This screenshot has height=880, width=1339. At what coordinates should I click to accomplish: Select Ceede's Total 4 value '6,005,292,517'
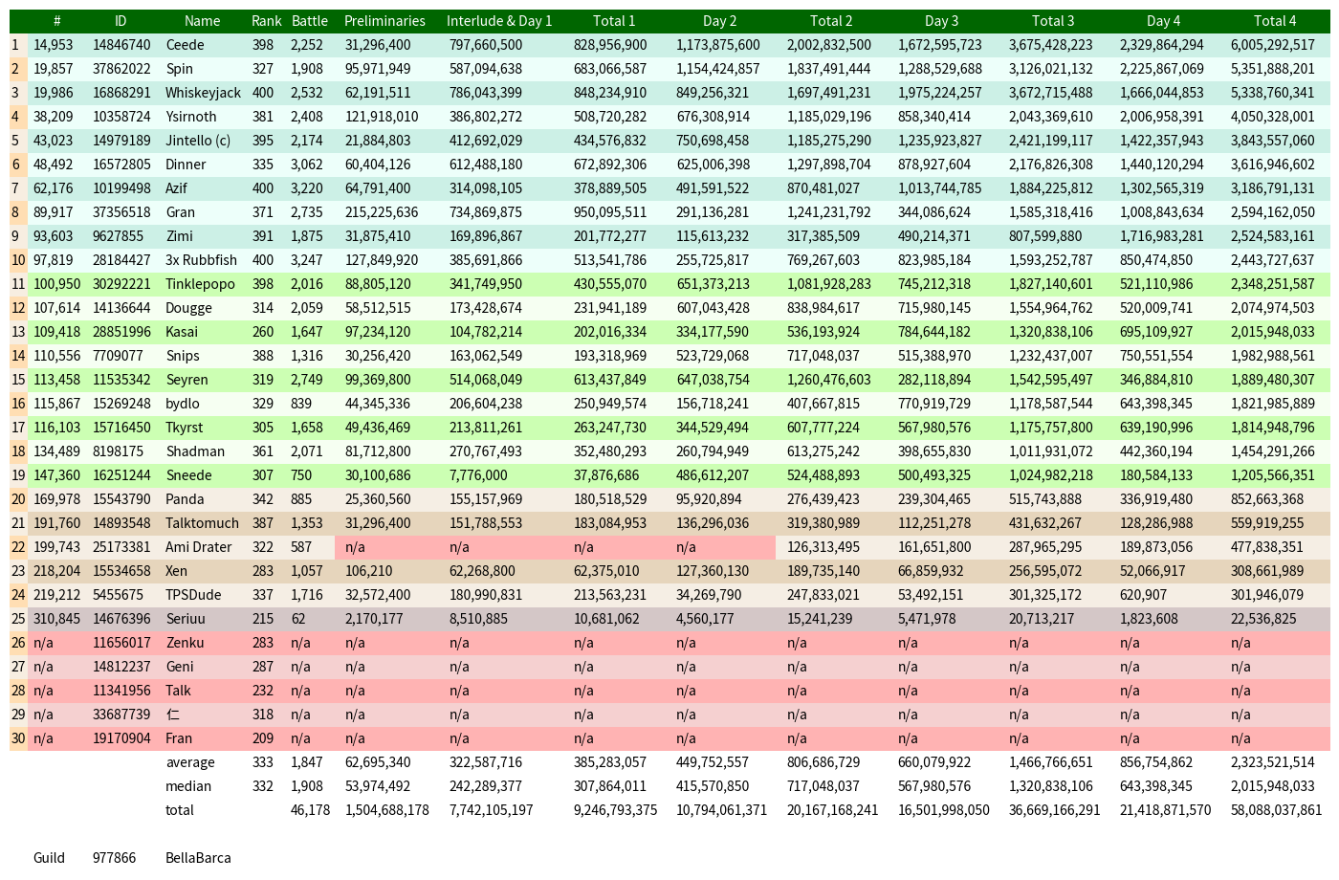point(1273,45)
